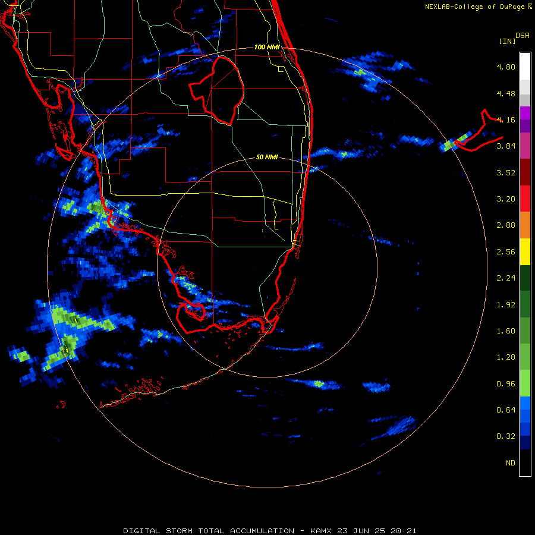Click the [IN] units label

(x=507, y=41)
